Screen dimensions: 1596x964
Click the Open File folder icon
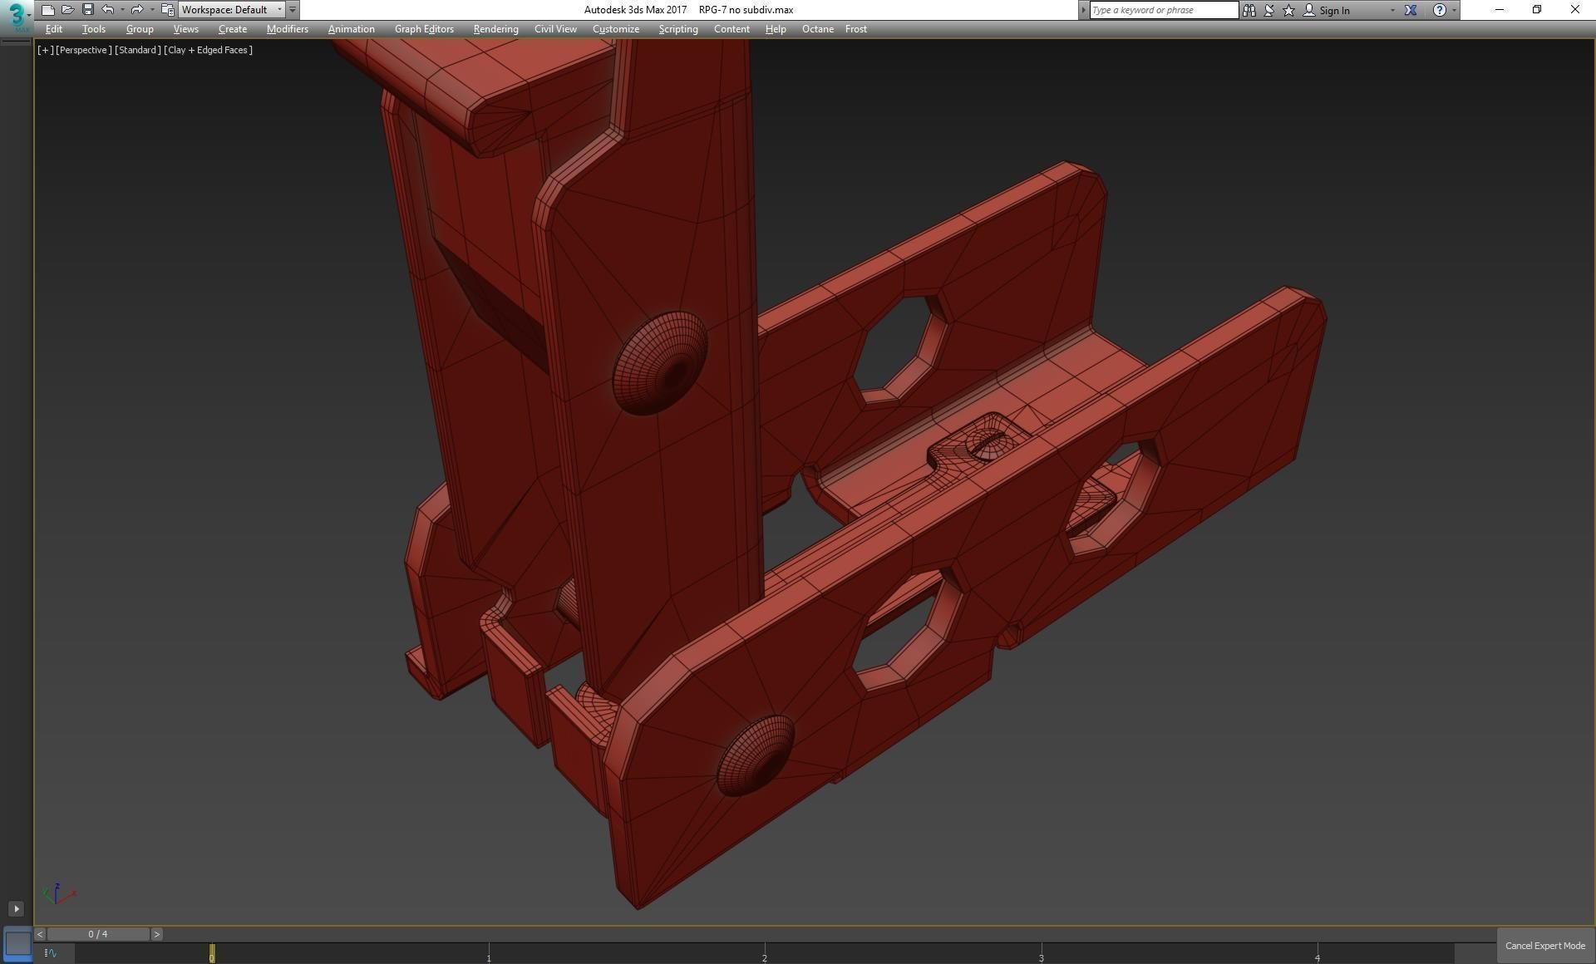point(67,10)
